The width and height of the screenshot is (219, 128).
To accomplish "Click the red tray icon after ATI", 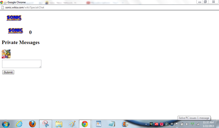I will click(162, 124).
